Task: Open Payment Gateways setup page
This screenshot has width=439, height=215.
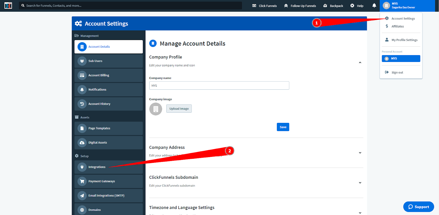Action: [x=109, y=181]
